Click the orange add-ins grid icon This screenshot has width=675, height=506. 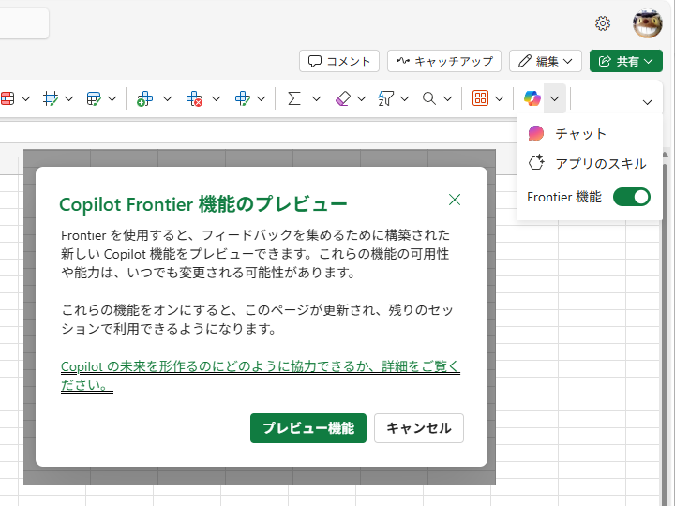pyautogui.click(x=480, y=98)
